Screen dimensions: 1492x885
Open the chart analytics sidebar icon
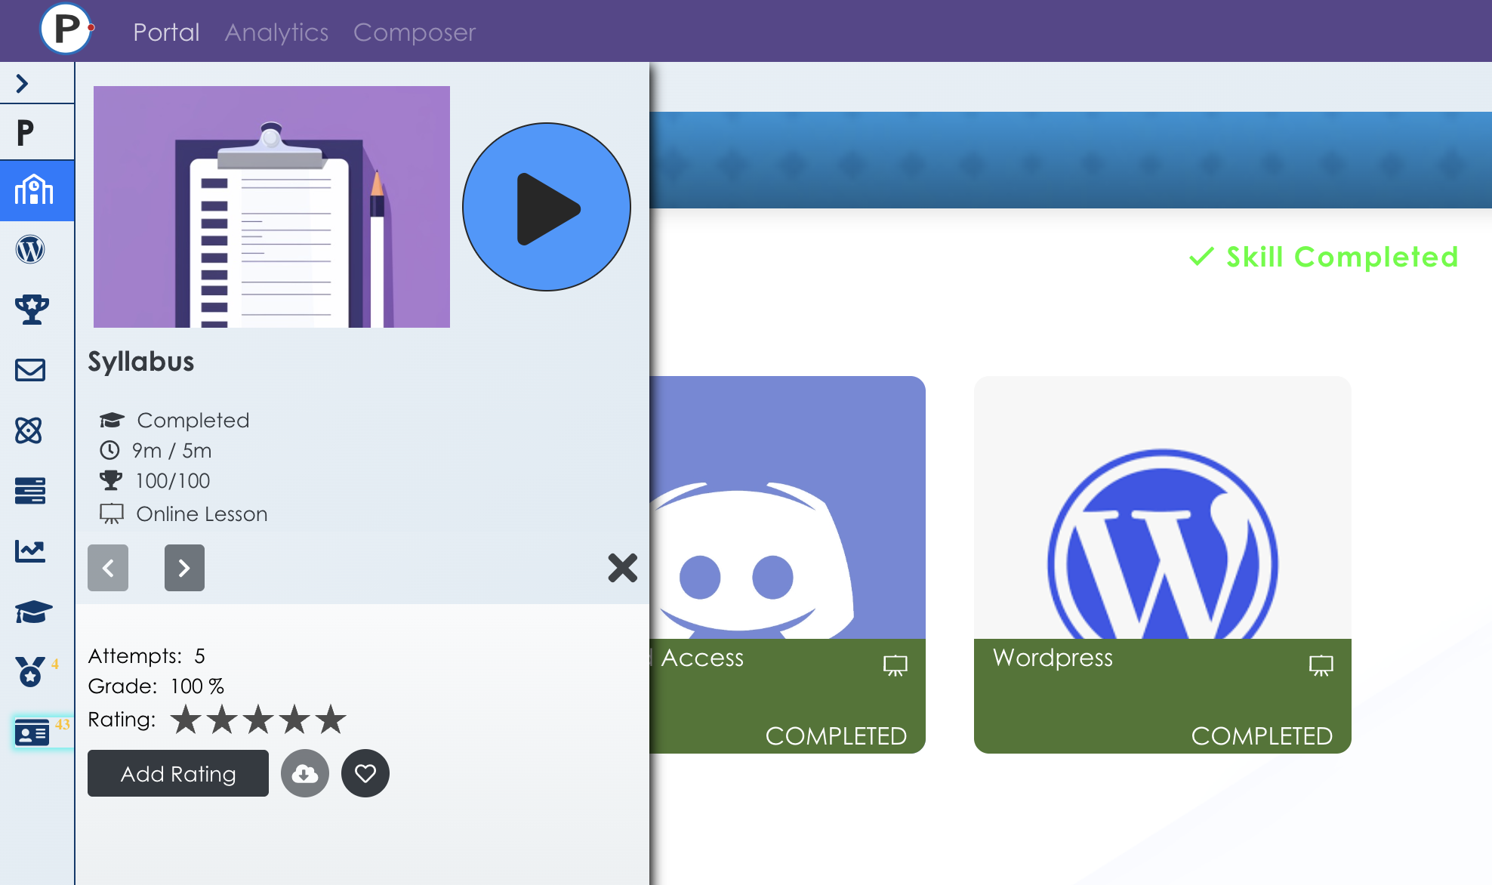pyautogui.click(x=30, y=551)
